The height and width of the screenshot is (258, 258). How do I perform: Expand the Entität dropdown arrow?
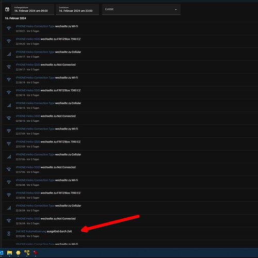175,10
